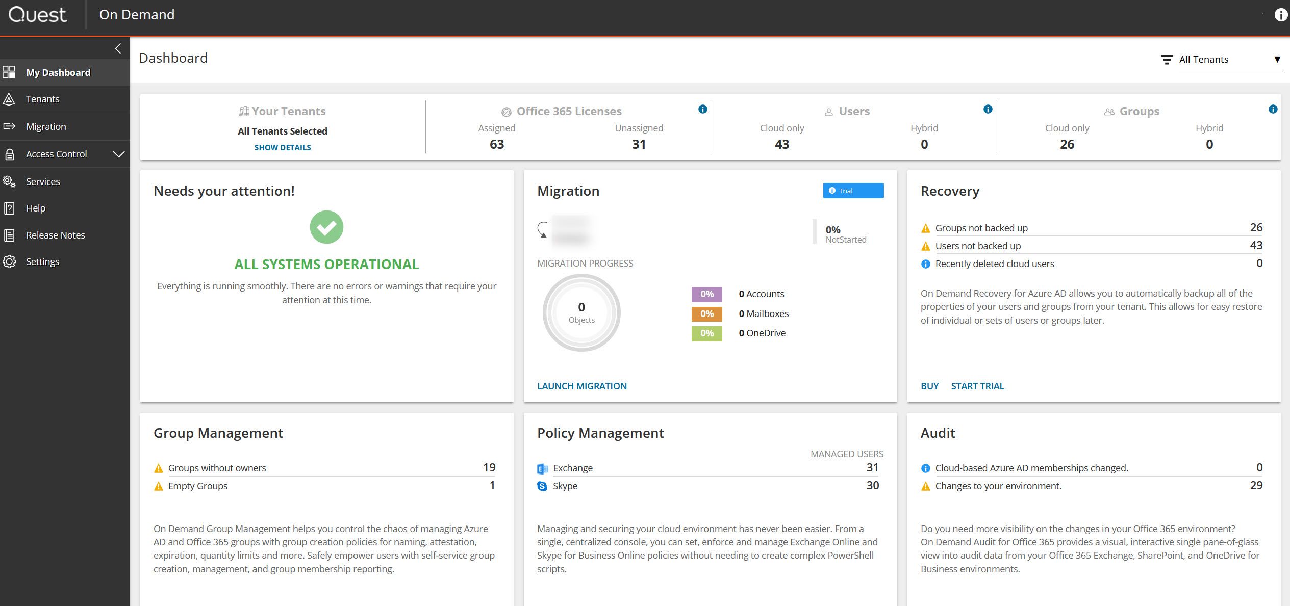1290x606 pixels.
Task: Click the orange 0% Mailboxes swatch
Action: point(706,314)
